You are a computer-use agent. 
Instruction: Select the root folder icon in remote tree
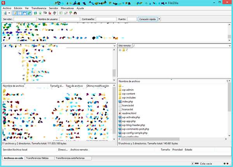click(x=123, y=50)
